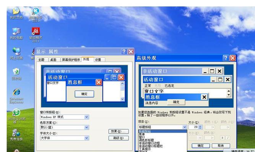Expand the 字体大小 font size dropdown
This screenshot has width=255, height=152.
pyautogui.click(x=86, y=138)
